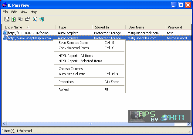Open Properties from the context menu
The image size is (193, 135).
tap(89, 82)
